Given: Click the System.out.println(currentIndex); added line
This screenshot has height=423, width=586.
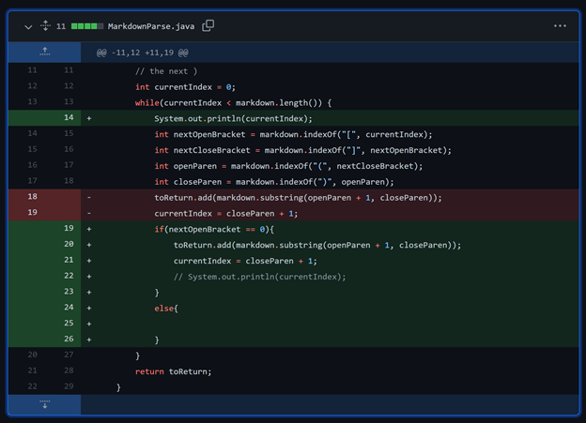Looking at the screenshot, I should click(x=233, y=119).
